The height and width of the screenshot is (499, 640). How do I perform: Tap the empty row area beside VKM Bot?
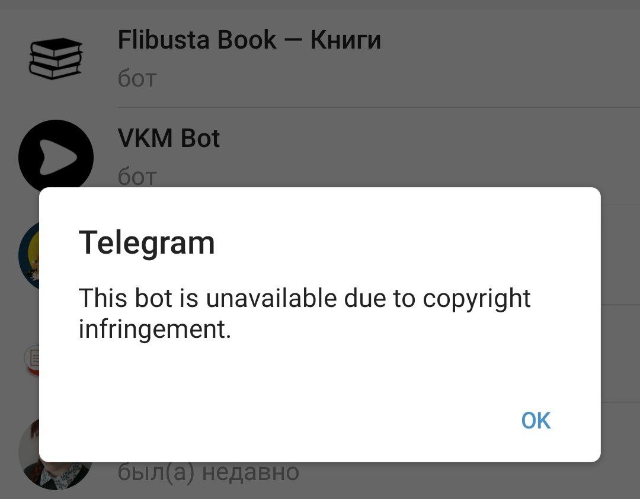pyautogui.click(x=428, y=155)
